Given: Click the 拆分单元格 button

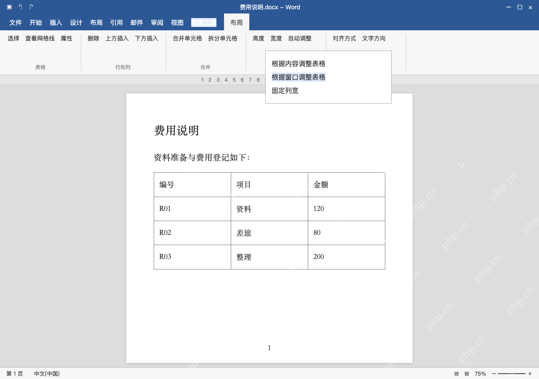Looking at the screenshot, I should point(223,38).
